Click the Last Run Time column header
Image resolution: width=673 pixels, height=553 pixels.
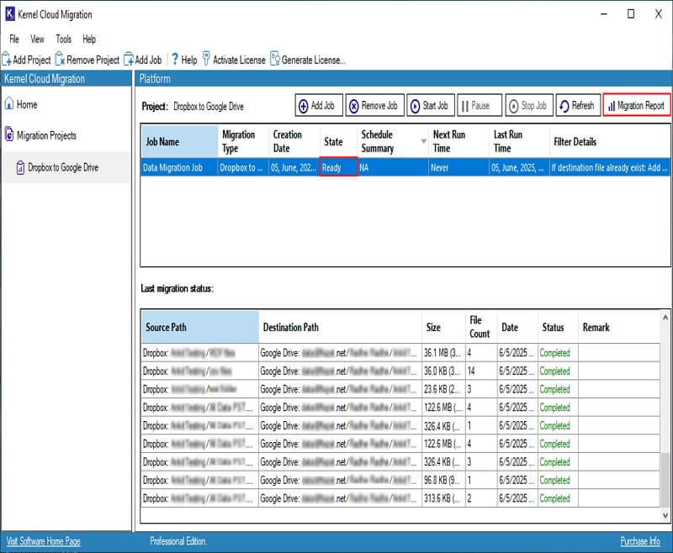click(x=519, y=141)
